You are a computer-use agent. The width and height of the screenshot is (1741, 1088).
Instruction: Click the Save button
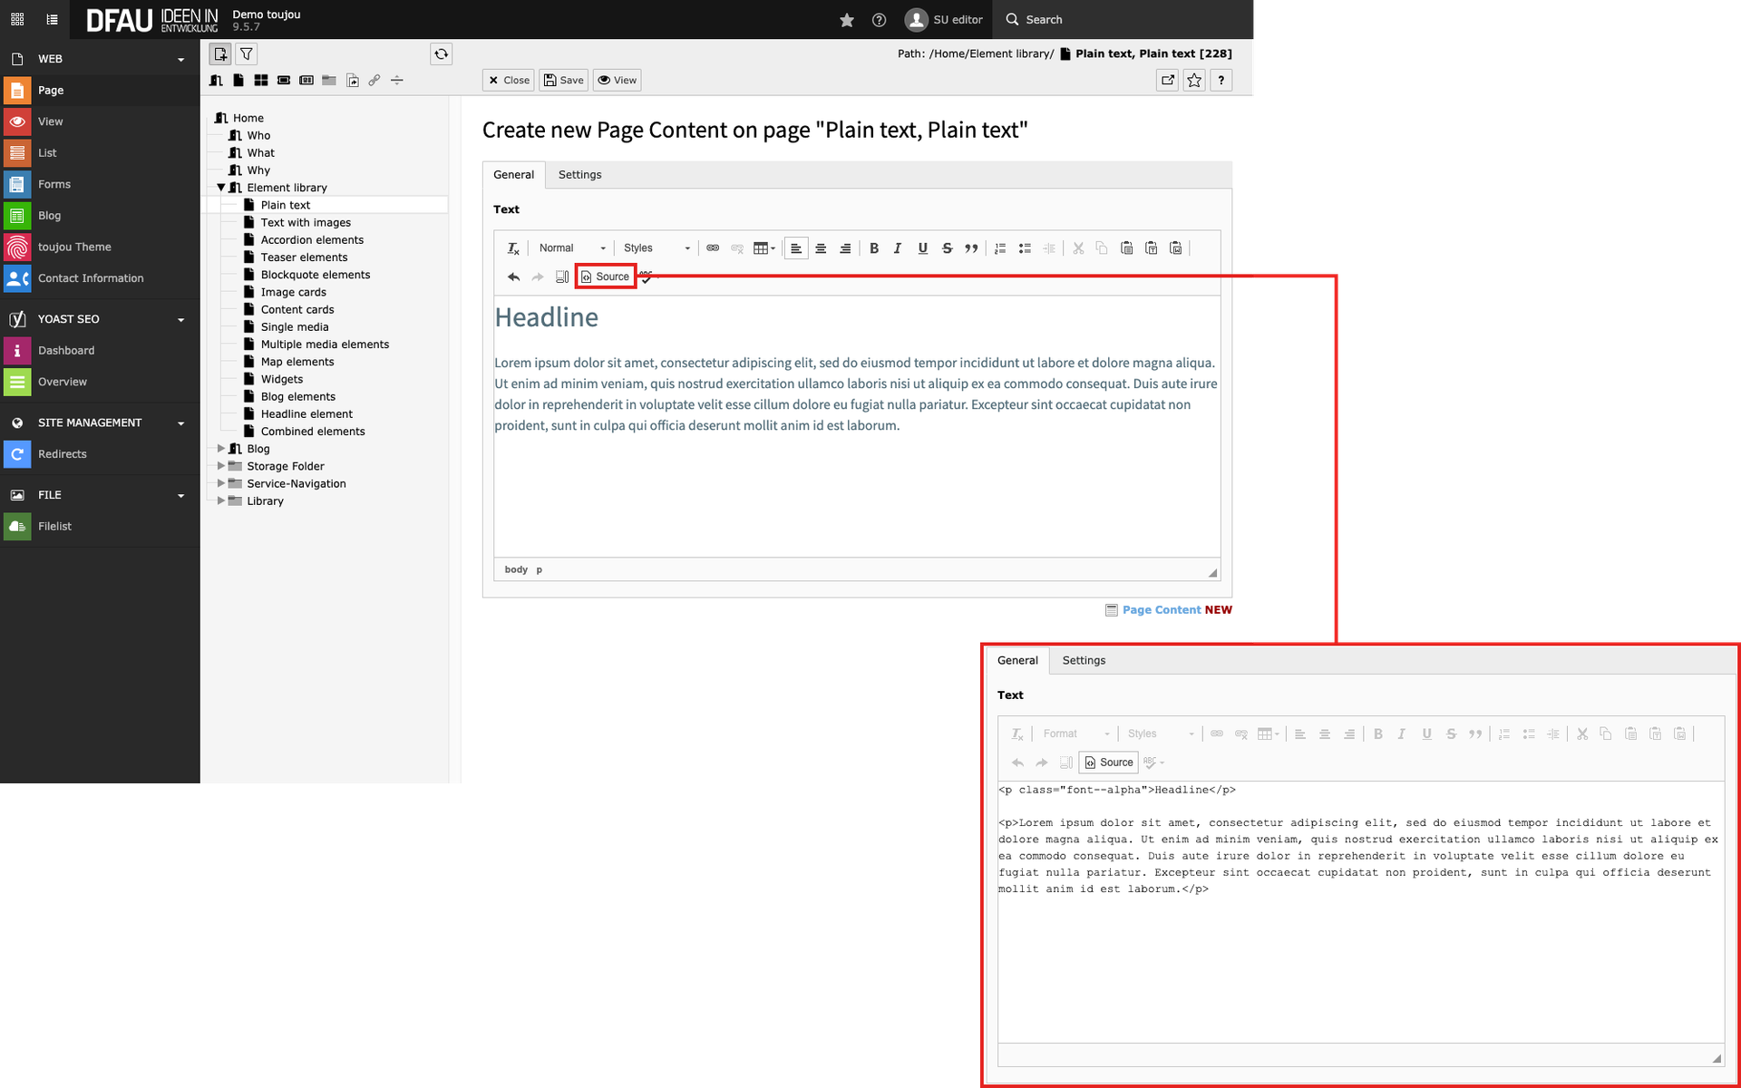[563, 80]
